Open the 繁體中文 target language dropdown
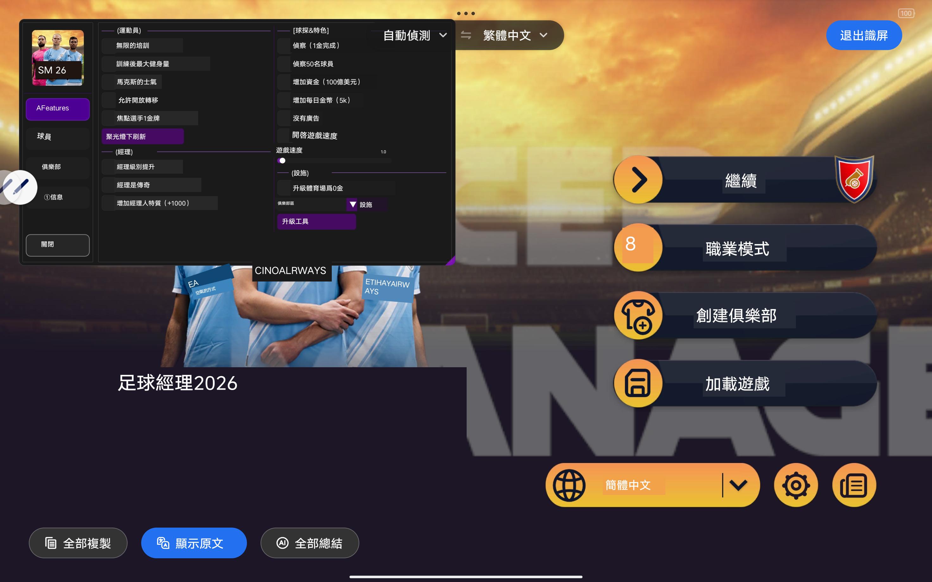Screen dimensions: 932x582 coord(515,35)
